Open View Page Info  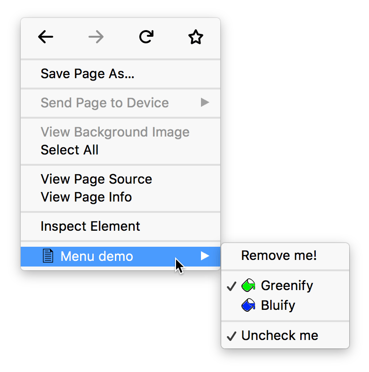(86, 197)
